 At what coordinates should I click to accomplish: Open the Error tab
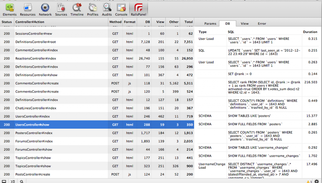(262, 24)
